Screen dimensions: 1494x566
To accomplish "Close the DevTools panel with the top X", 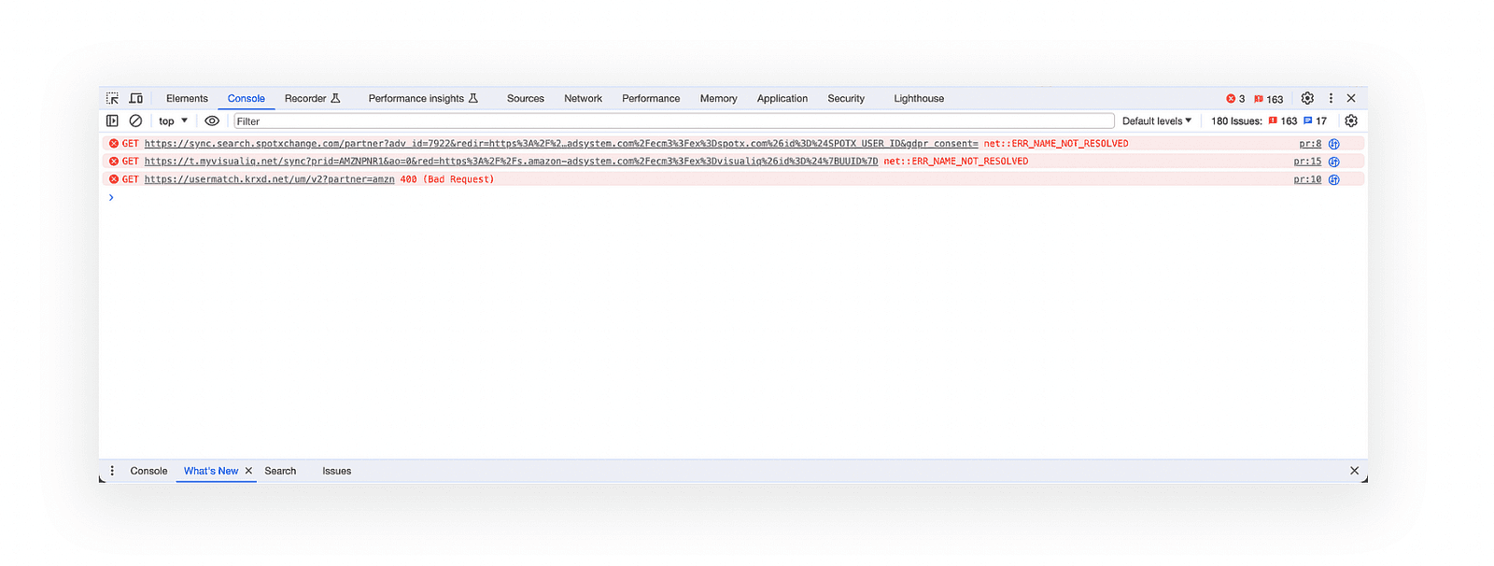I will (1351, 98).
